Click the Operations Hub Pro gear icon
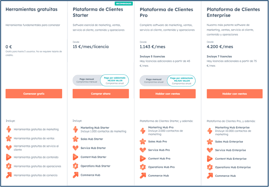The width and height of the screenshot is (269, 187). (143, 167)
